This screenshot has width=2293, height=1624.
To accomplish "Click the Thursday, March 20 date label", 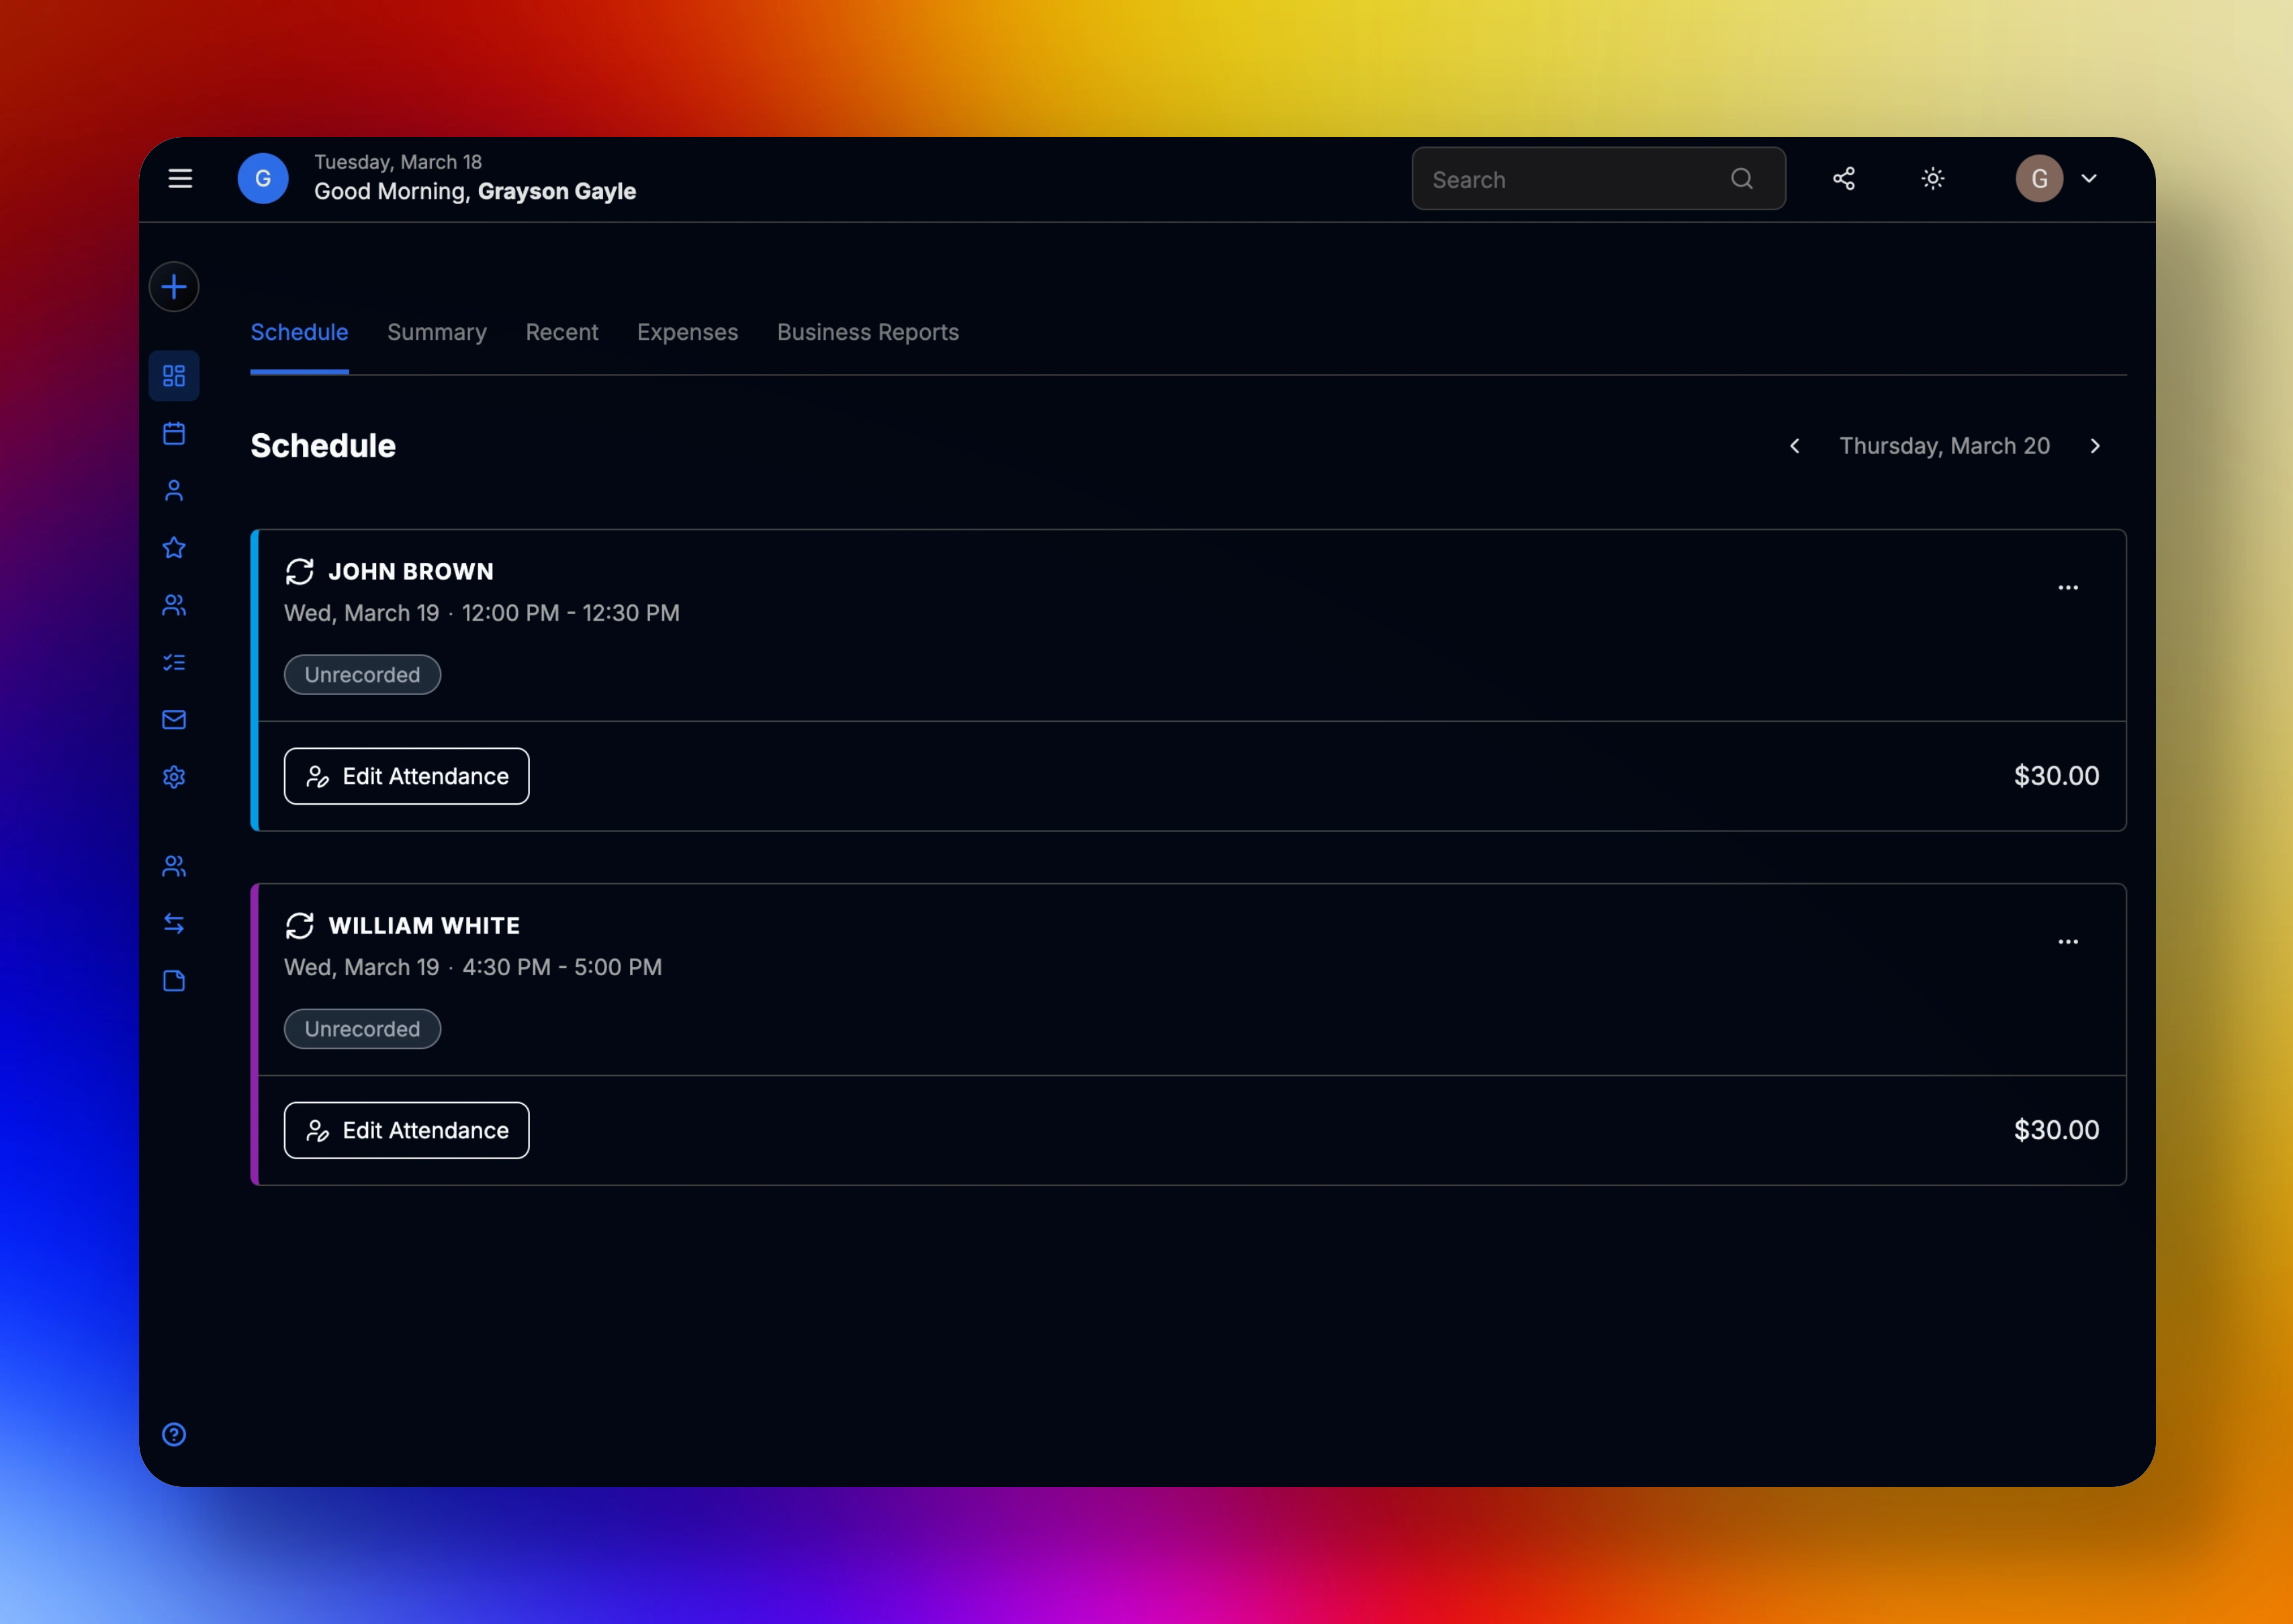I will 1945,446.
